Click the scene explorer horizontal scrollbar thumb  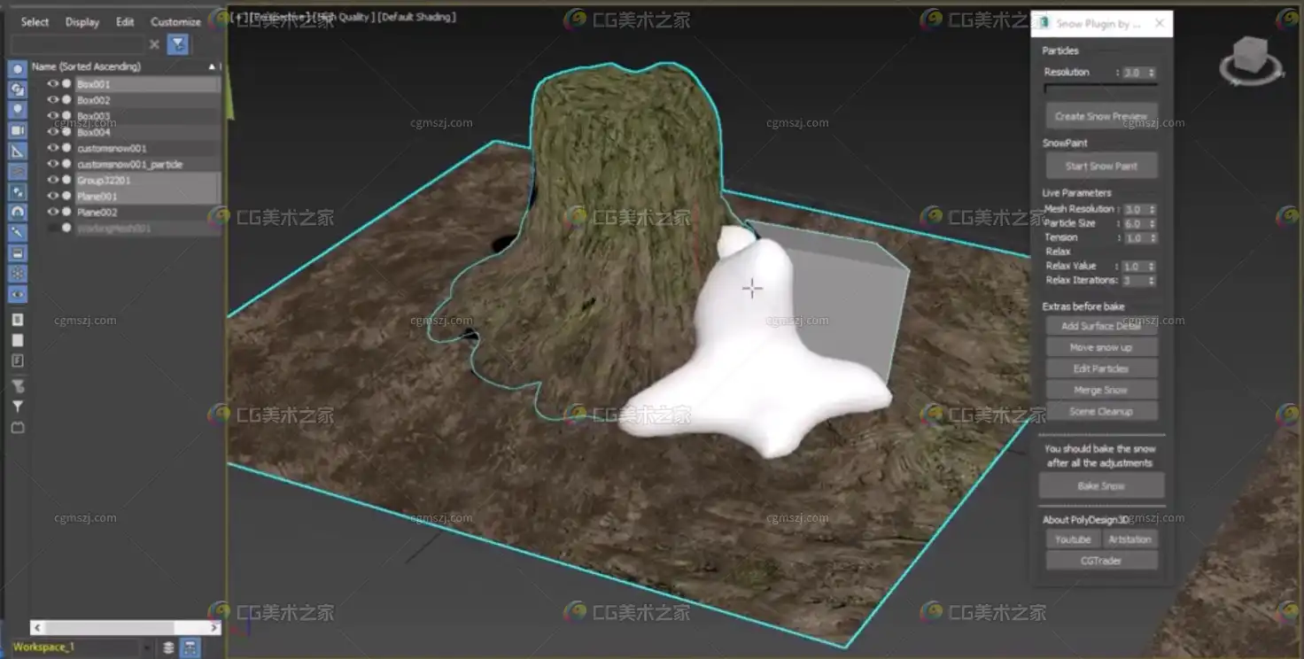click(x=109, y=627)
